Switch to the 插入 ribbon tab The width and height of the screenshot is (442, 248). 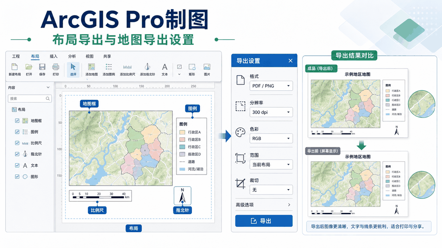click(x=54, y=56)
